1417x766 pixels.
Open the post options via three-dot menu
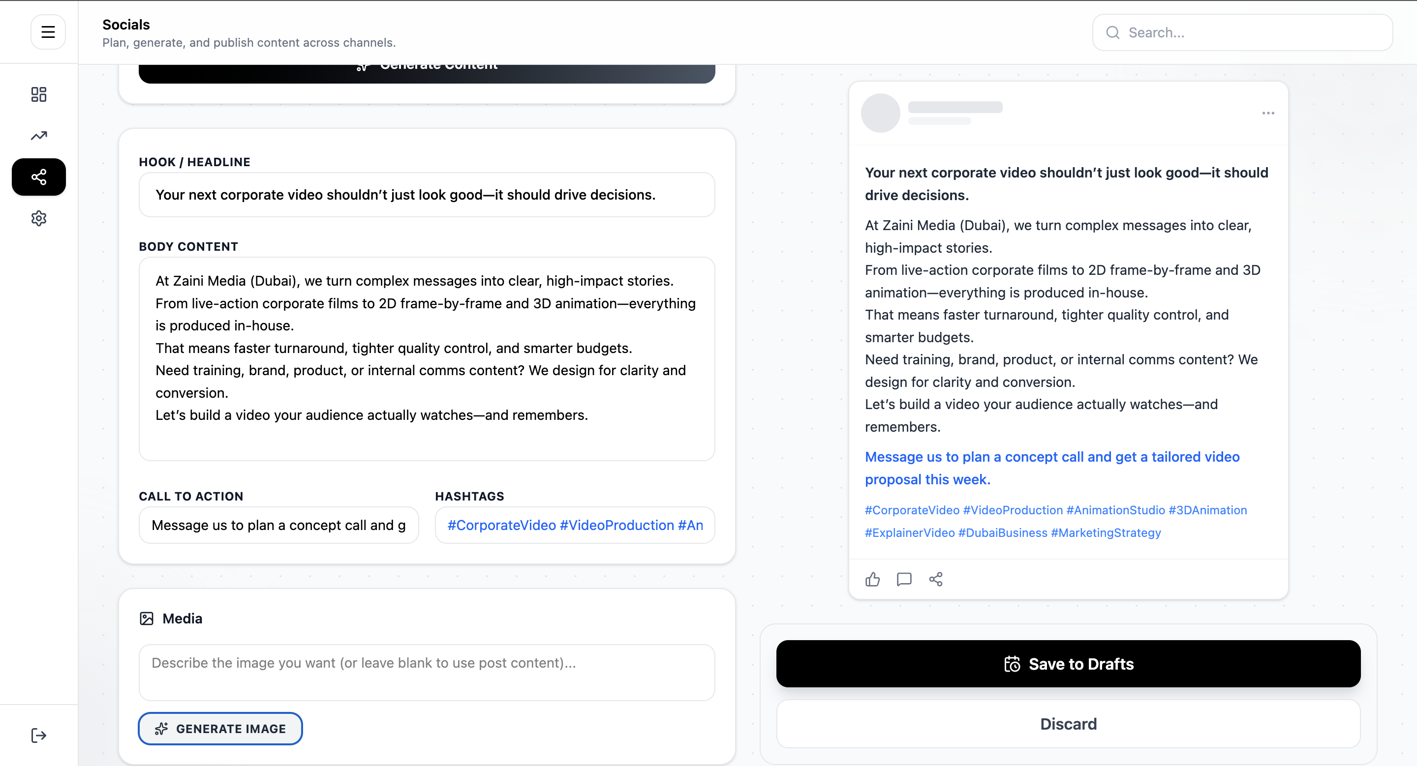click(x=1268, y=113)
